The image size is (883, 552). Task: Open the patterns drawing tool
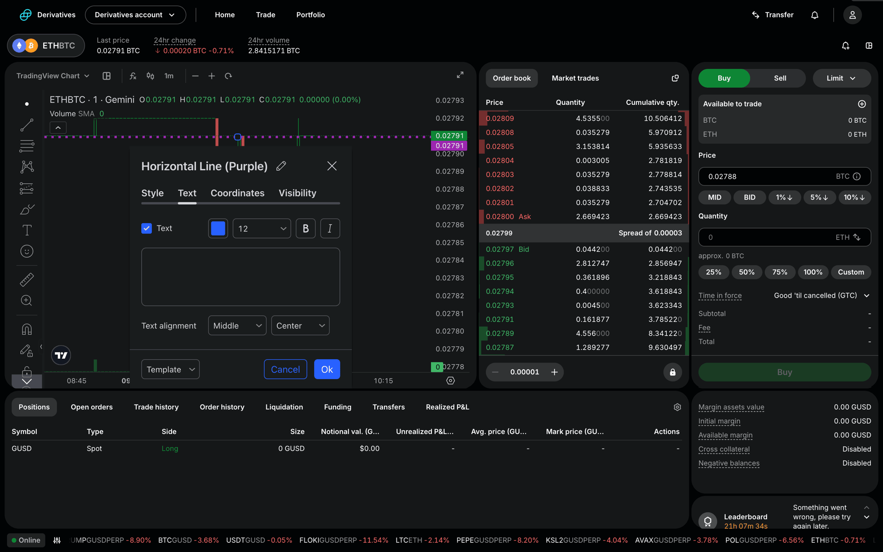point(27,167)
